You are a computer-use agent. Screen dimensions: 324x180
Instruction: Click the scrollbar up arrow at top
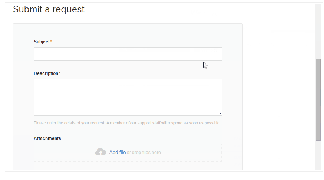pos(318,4)
